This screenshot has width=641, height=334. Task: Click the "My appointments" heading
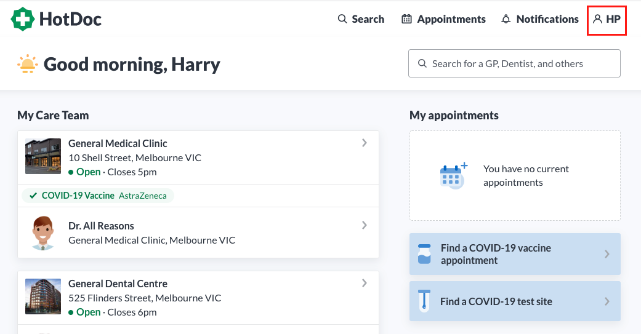(x=454, y=116)
